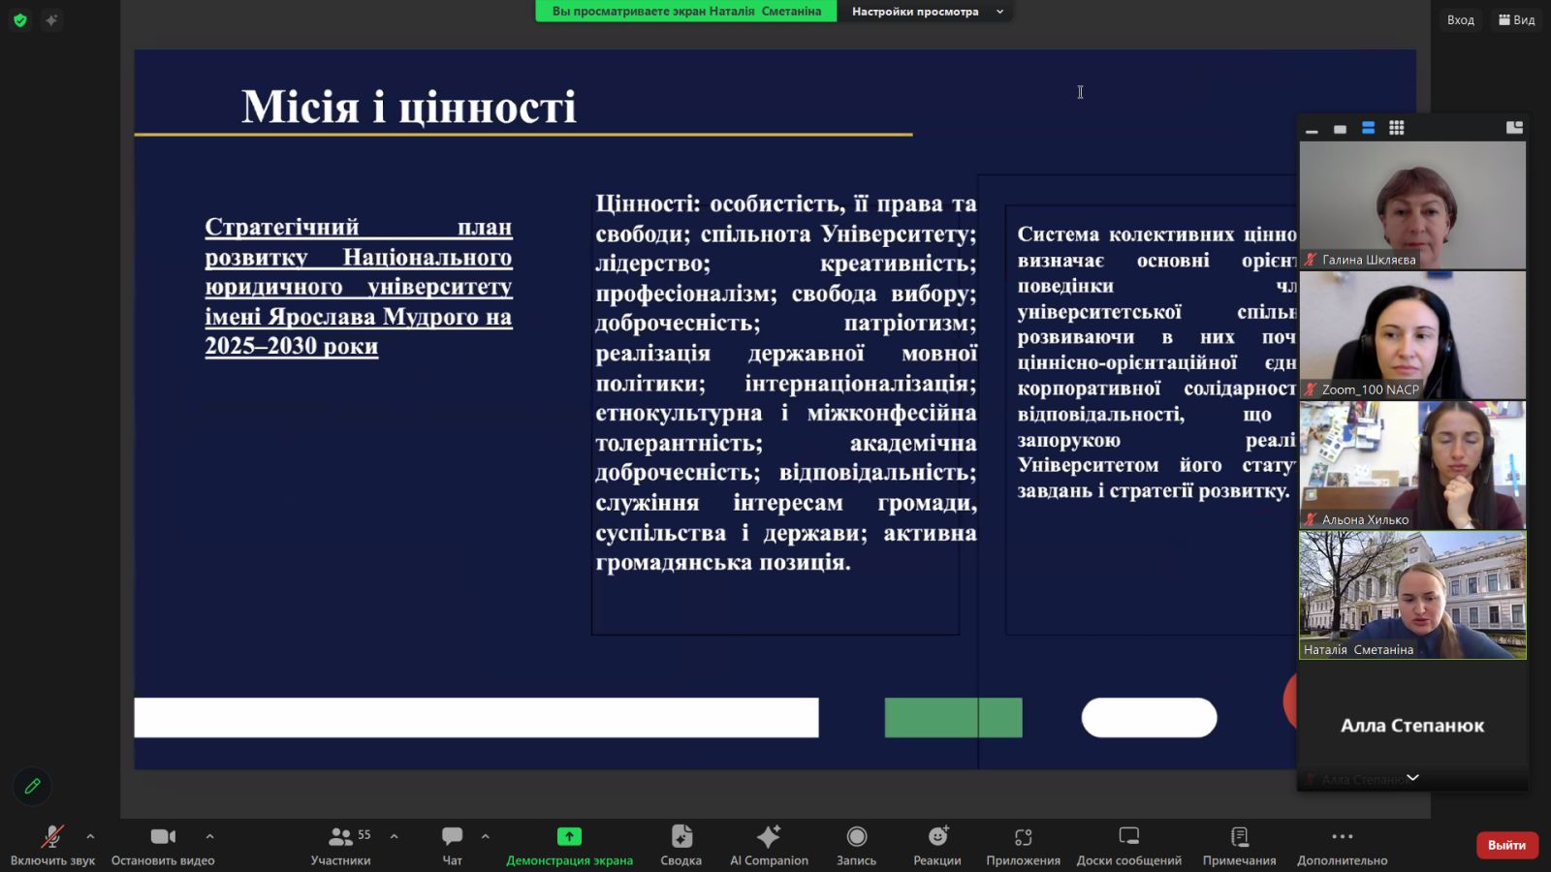
Task: Click the red Выйти button
Action: click(x=1506, y=845)
